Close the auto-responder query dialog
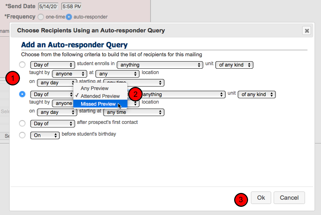Screen dimensions: 321x215 click(306, 31)
